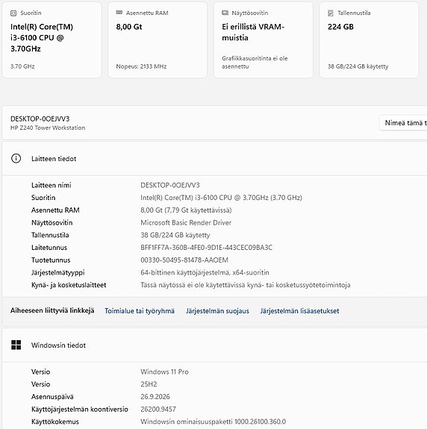This screenshot has height=429, width=427.
Task: Click the Nopeus: 2133 MHz text
Action: click(x=141, y=66)
